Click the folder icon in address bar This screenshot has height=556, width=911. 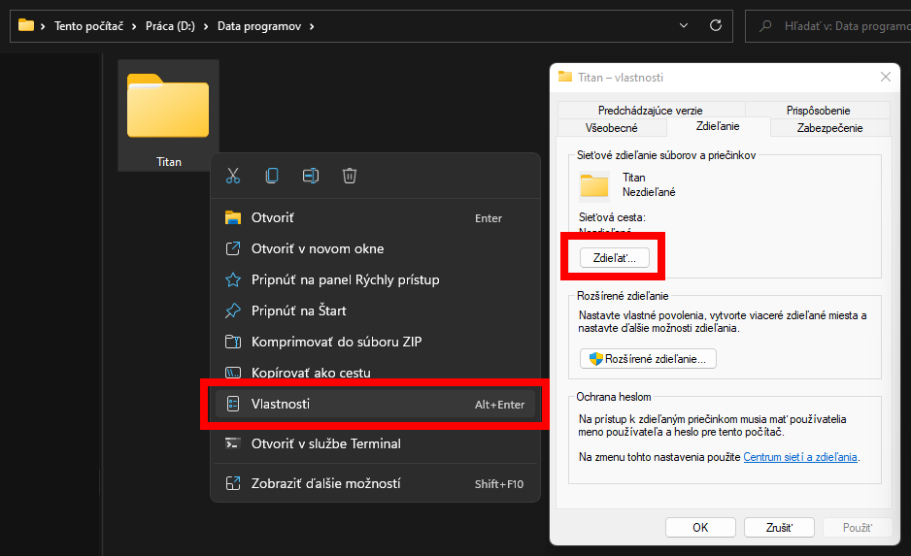click(26, 25)
